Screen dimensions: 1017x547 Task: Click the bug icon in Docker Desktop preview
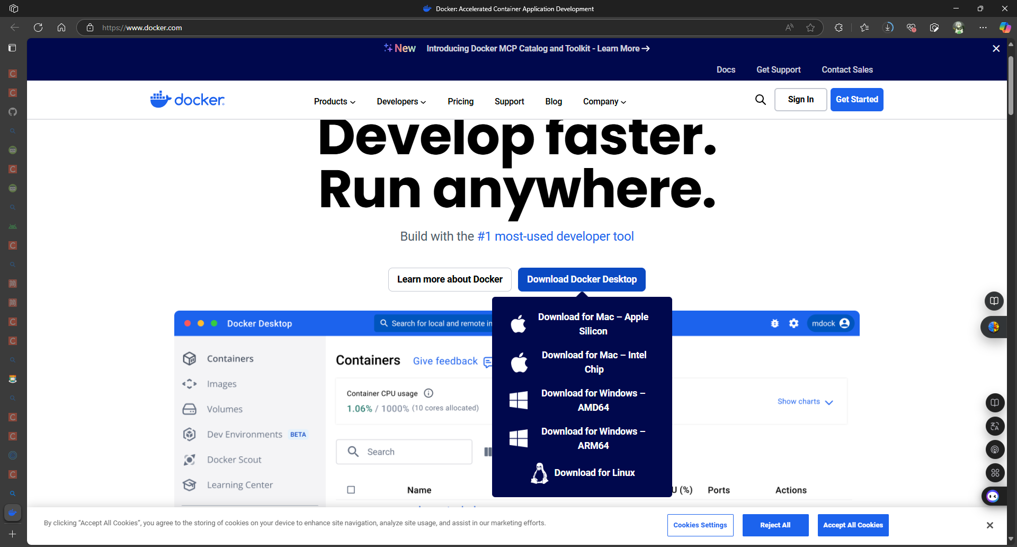[x=775, y=323]
